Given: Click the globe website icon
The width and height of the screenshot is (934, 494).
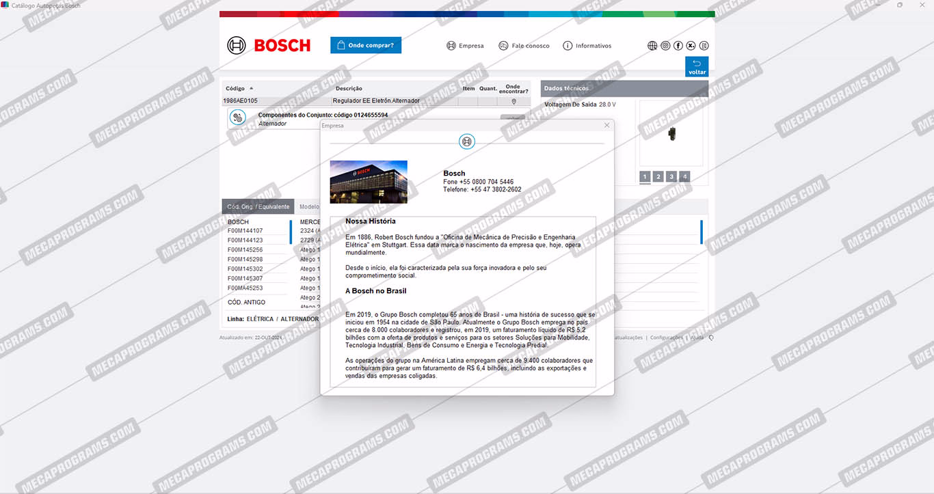Looking at the screenshot, I should point(652,46).
